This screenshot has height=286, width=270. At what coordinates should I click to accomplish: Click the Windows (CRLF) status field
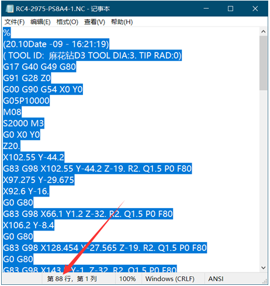pos(170,279)
